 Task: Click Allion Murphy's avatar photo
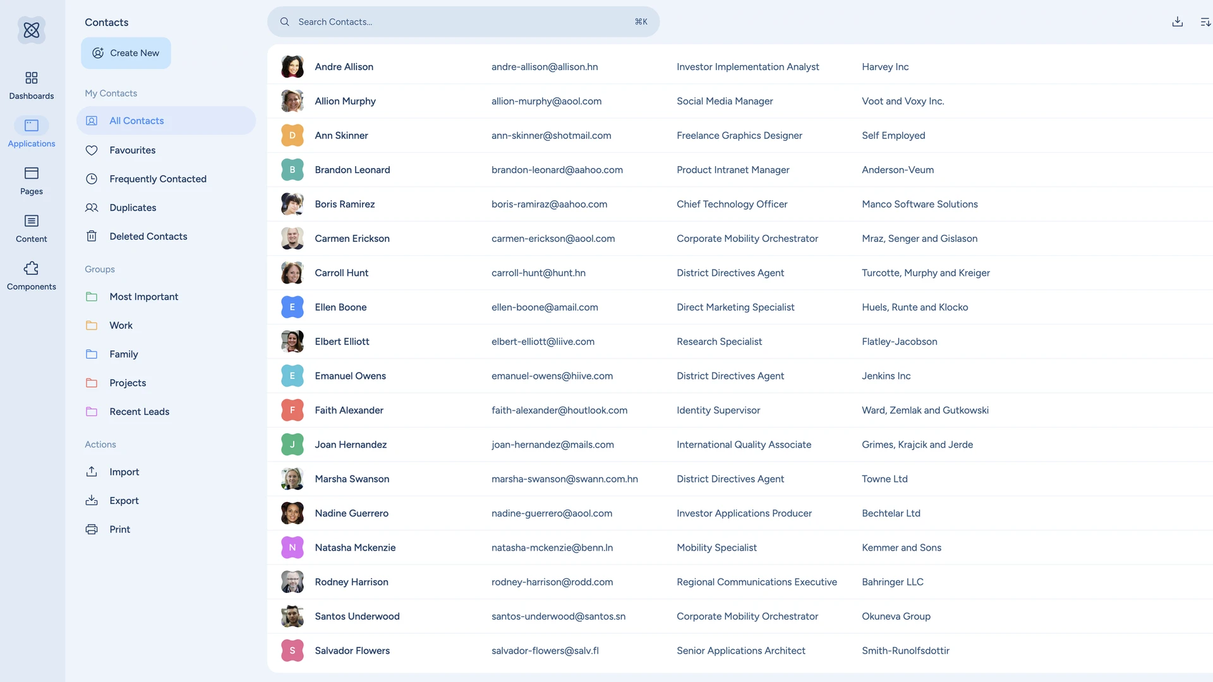(x=293, y=101)
